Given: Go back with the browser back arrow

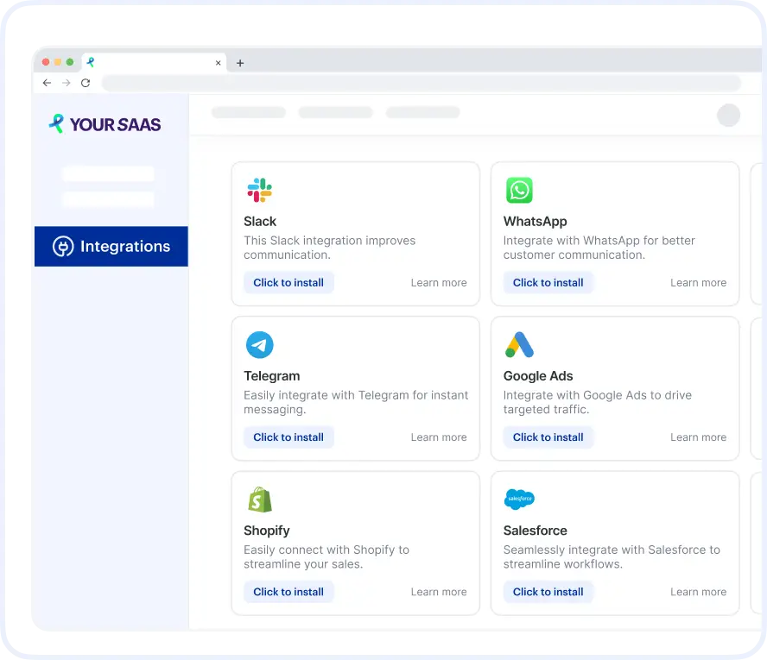Looking at the screenshot, I should (47, 83).
